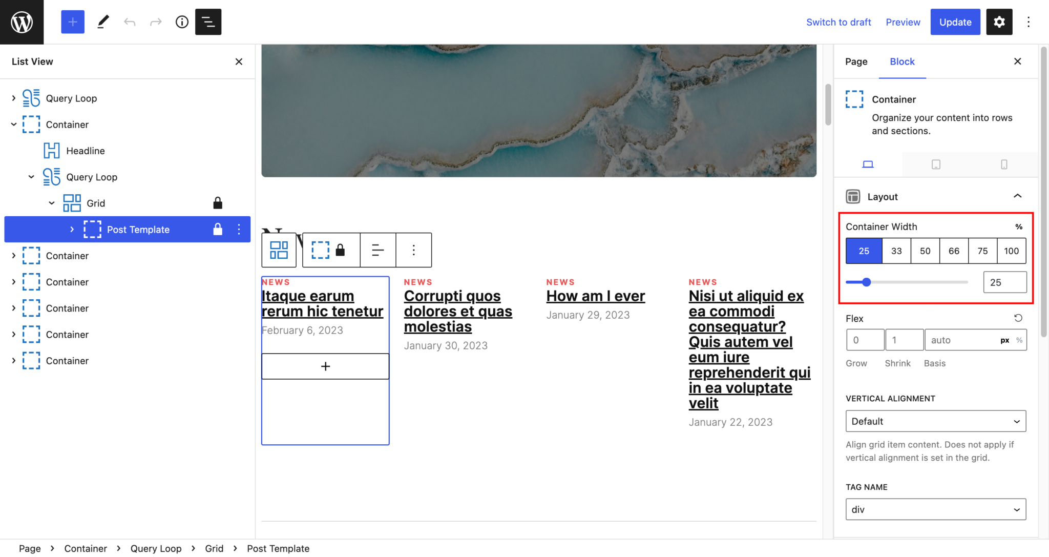Open the Tag Name dropdown

coord(935,509)
